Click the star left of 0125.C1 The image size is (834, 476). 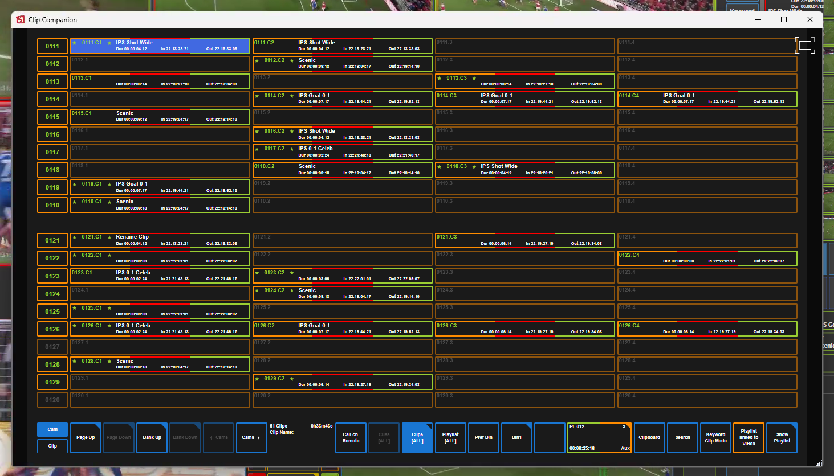[x=75, y=308]
